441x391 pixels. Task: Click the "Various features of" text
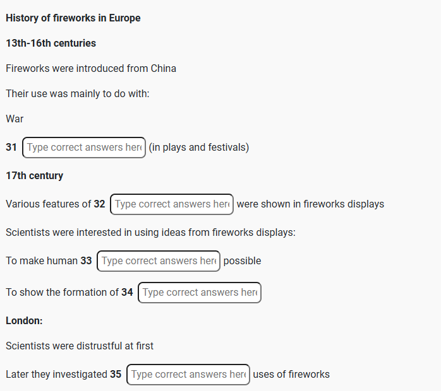point(48,204)
